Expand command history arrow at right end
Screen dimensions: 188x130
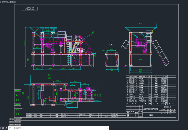point(108,128)
